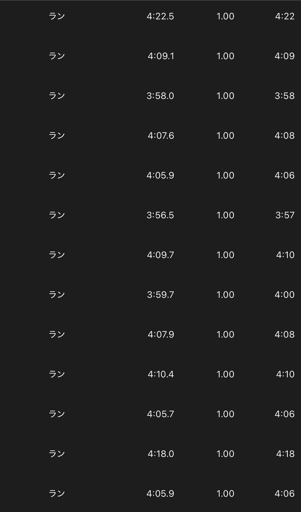Click the lap time 4:07.6

pos(161,135)
